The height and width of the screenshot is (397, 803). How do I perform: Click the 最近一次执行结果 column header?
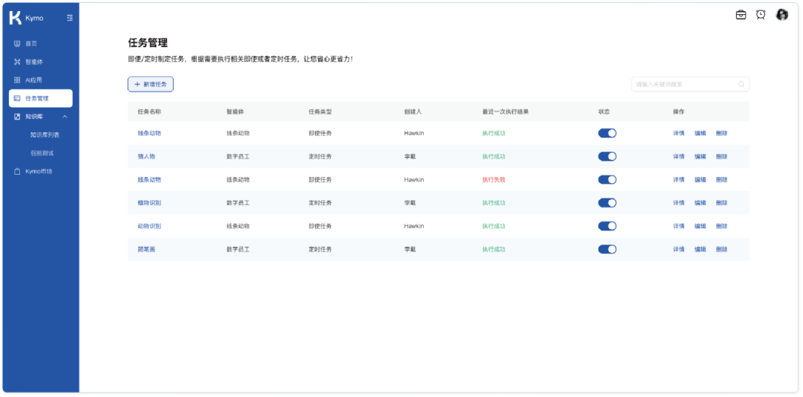click(x=506, y=112)
